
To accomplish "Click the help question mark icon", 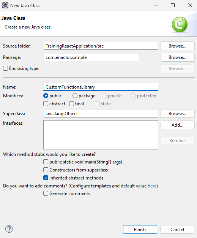I will (x=9, y=229).
